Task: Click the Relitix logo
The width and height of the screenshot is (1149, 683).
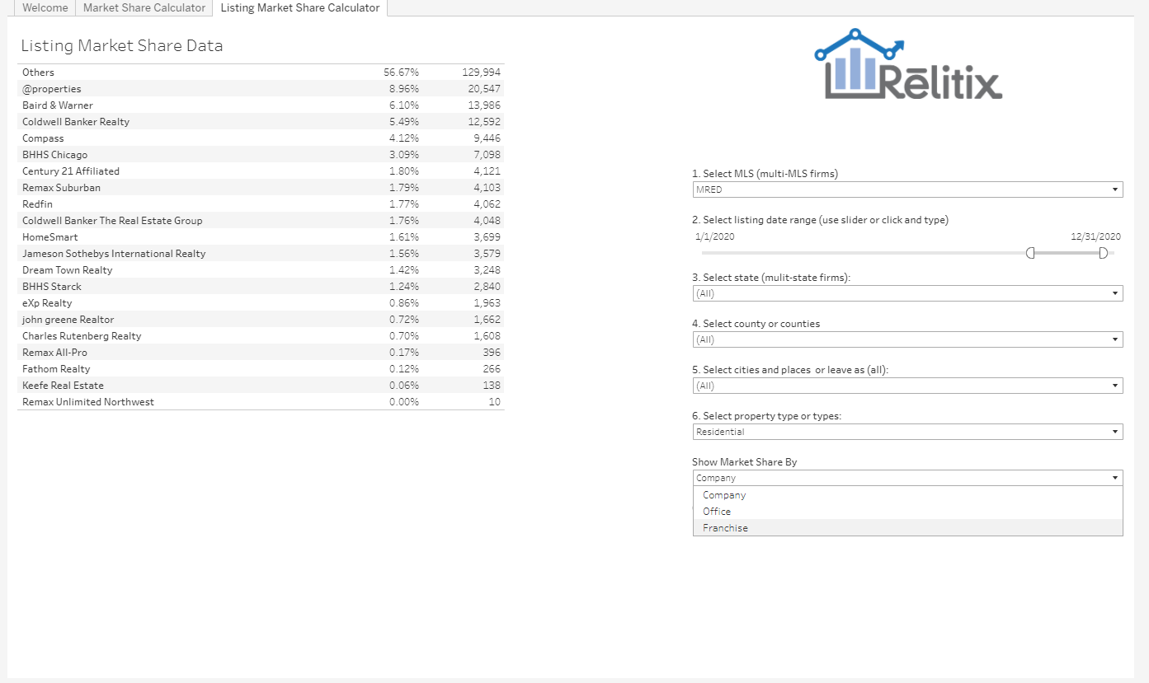Action: coord(907,64)
